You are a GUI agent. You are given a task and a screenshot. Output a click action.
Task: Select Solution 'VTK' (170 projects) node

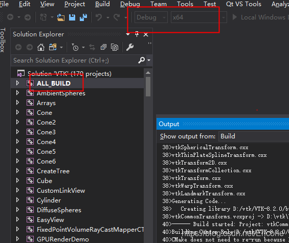(69, 74)
